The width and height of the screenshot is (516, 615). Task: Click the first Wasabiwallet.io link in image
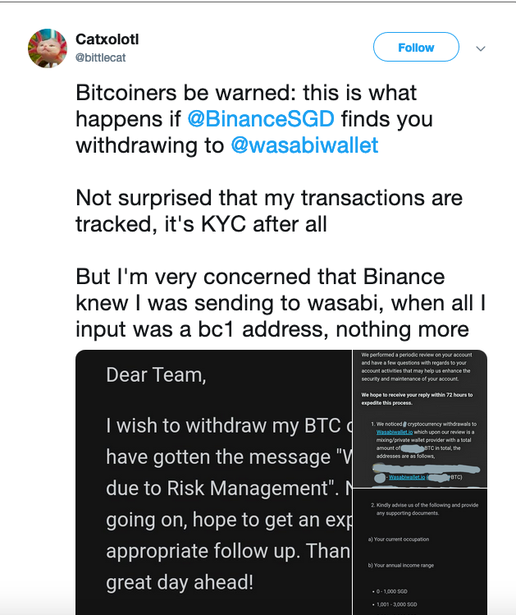point(395,432)
